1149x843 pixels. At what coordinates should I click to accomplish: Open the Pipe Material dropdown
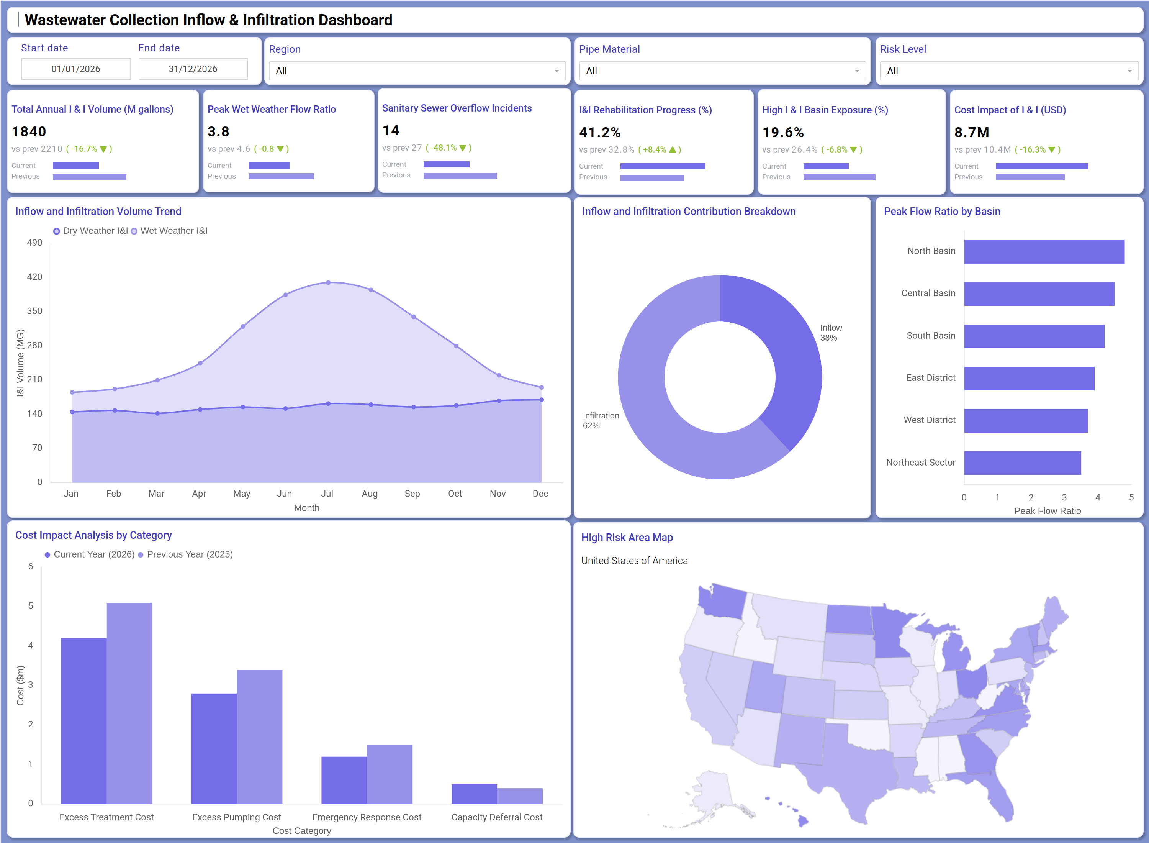tap(722, 71)
